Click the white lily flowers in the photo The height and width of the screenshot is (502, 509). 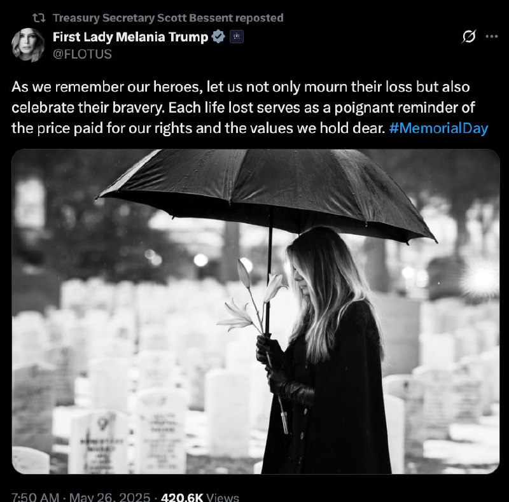(x=250, y=299)
